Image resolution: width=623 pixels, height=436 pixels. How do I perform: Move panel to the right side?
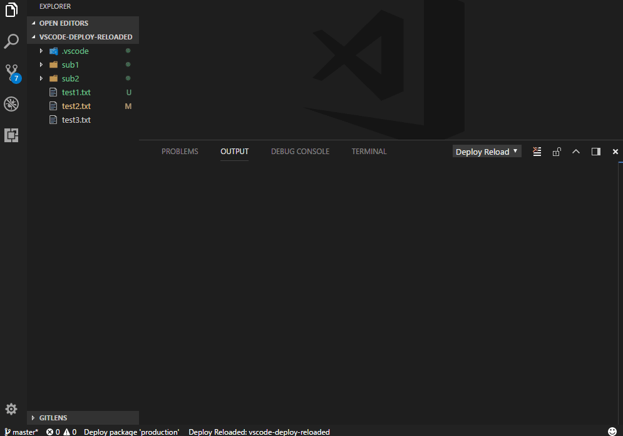pyautogui.click(x=595, y=152)
